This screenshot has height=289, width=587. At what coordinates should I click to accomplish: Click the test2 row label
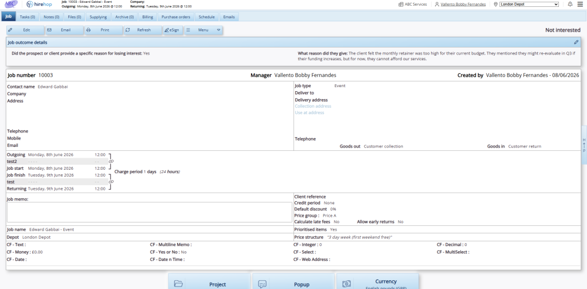(x=12, y=161)
